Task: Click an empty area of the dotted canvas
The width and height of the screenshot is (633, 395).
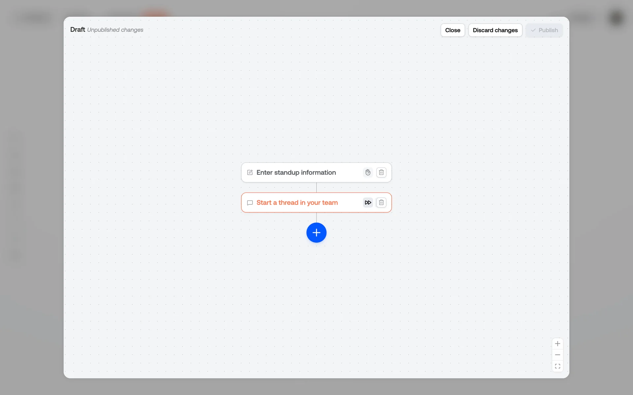Action: click(165, 280)
